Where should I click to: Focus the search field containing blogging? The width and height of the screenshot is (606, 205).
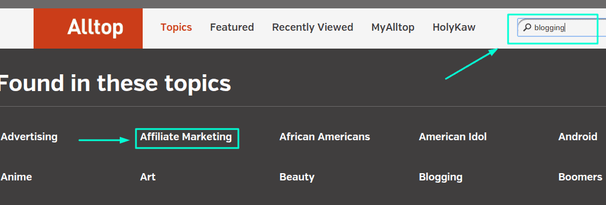click(562, 27)
